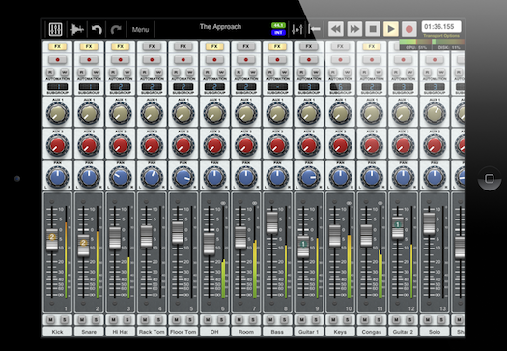The image size is (507, 351).
Task: Open the FX panel for the Snare channel
Action: [89, 46]
